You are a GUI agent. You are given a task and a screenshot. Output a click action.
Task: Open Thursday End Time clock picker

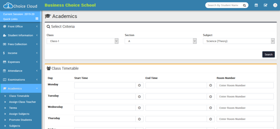coord(211,119)
